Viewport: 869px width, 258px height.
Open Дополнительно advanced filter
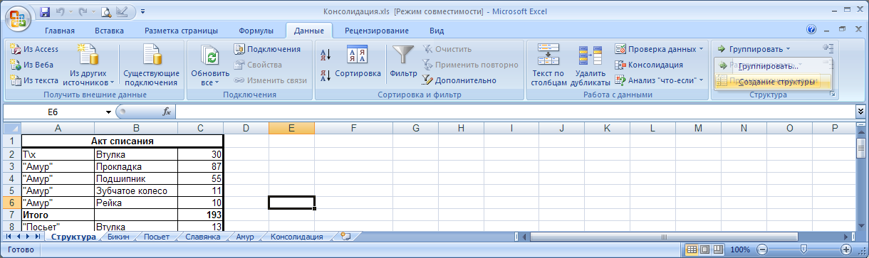(459, 80)
